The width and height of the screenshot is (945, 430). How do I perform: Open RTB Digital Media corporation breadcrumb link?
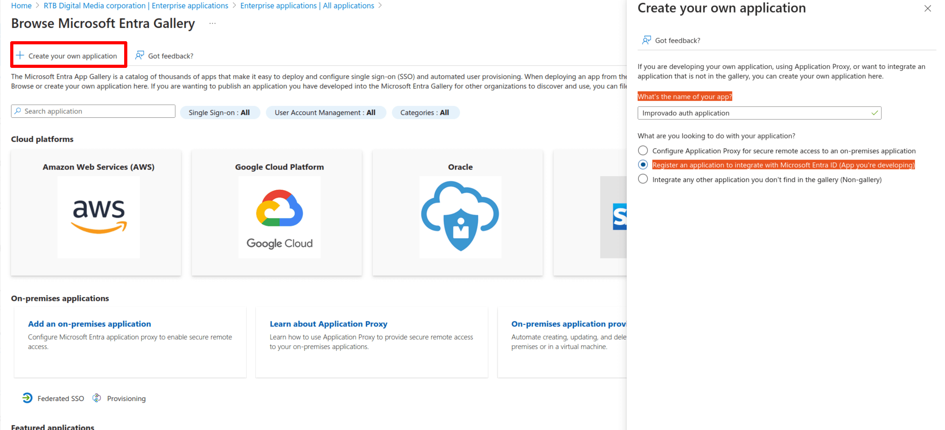click(x=136, y=5)
